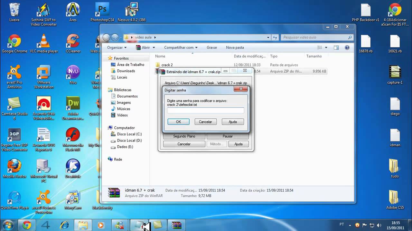Open the view options dropdown arrow
The image size is (412, 231).
pos(326,47)
